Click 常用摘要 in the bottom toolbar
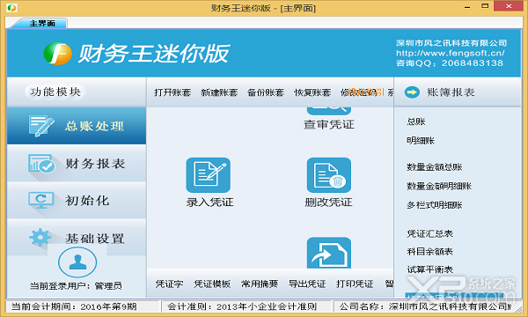This screenshot has width=528, height=317. (x=260, y=284)
